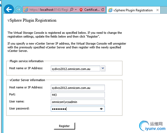Click the red certificate error shield icon
Image resolution: width=167 pixels, height=133 pixels.
81,10
